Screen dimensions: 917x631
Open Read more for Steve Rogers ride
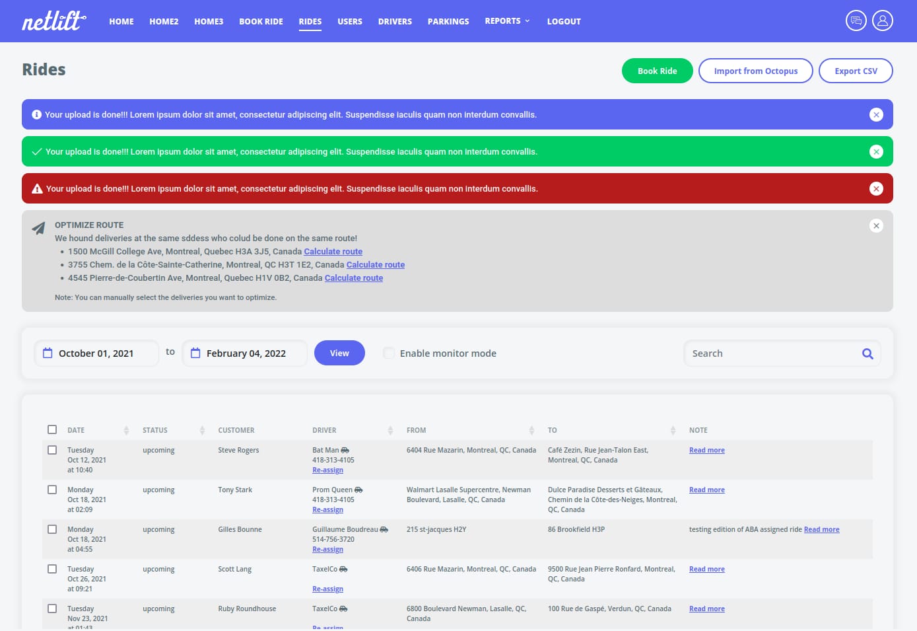[x=707, y=451]
